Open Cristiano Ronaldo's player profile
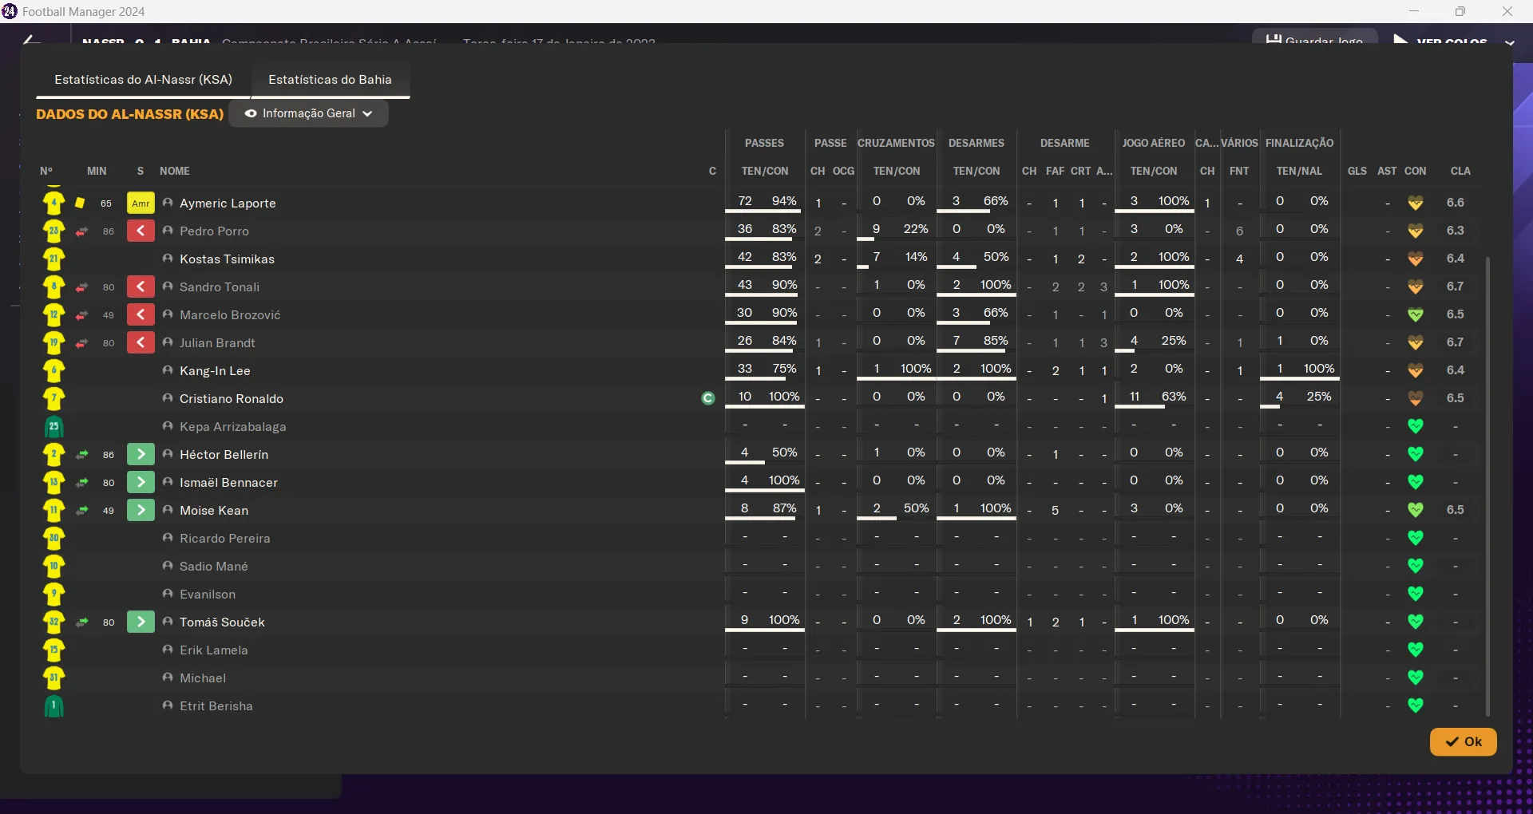1533x814 pixels. click(x=232, y=399)
